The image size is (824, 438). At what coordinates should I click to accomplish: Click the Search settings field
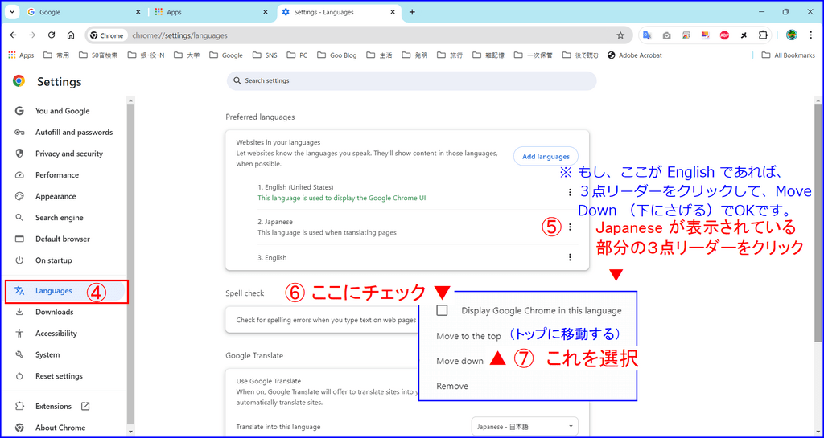click(x=411, y=81)
